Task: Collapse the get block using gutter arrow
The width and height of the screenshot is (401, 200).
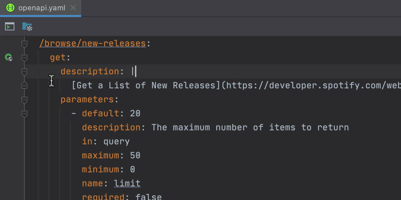Action: (x=24, y=57)
